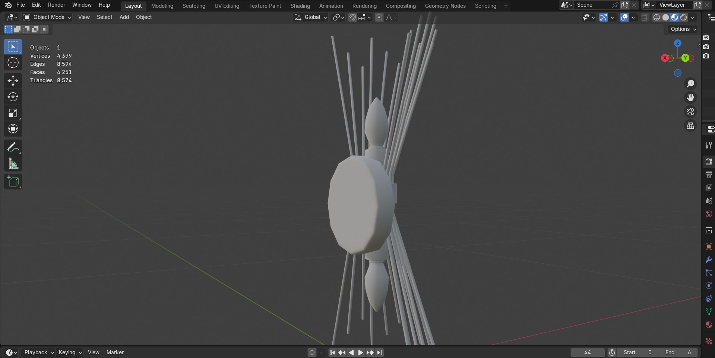Click the Start frame field
Viewport: 715px width, 358px height.
pyautogui.click(x=638, y=352)
